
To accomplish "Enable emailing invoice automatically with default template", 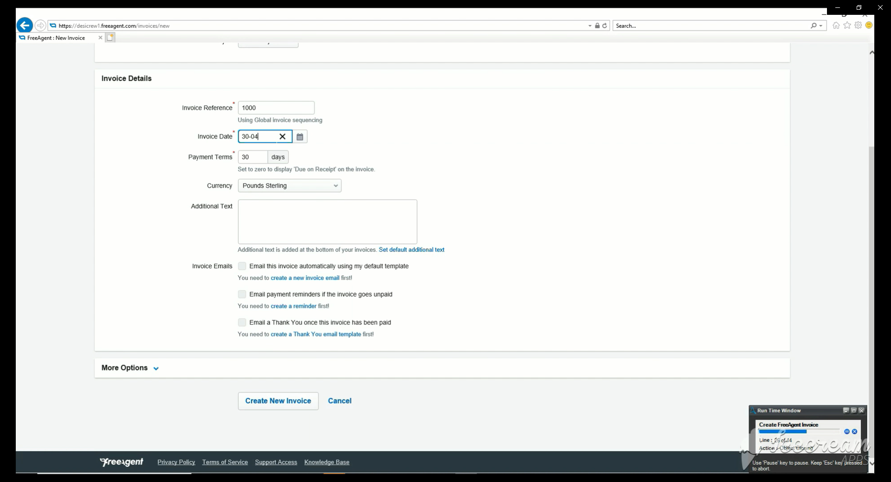I will [x=242, y=266].
